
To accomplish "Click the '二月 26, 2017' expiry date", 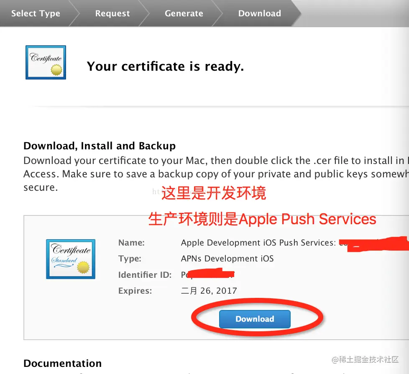I will coord(209,291).
